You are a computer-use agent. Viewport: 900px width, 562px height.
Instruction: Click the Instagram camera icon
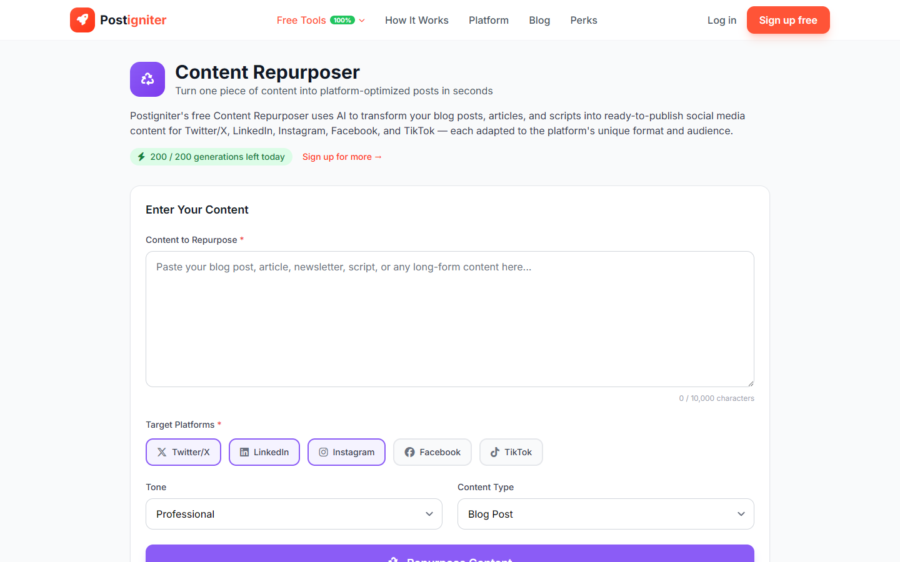pyautogui.click(x=323, y=452)
